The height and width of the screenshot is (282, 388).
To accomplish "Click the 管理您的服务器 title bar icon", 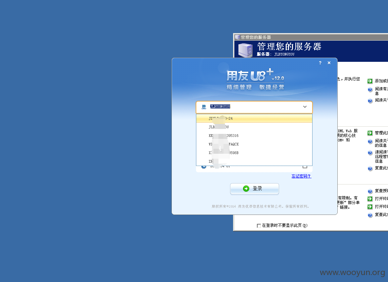I will 238,37.
